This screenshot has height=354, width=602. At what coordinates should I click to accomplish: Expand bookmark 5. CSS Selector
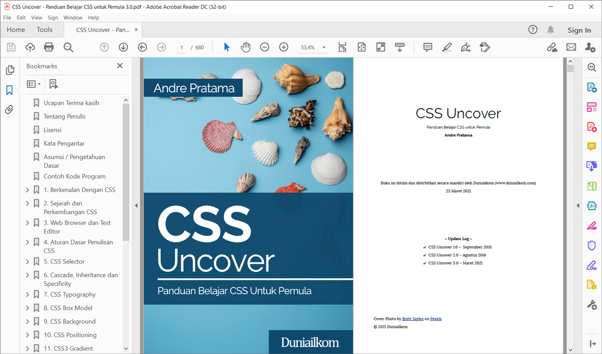(x=28, y=262)
